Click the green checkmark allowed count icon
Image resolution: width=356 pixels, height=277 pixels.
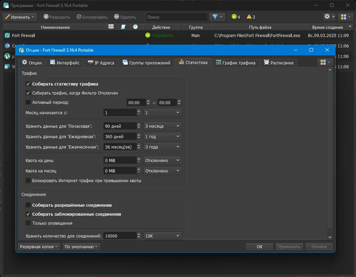234,17
